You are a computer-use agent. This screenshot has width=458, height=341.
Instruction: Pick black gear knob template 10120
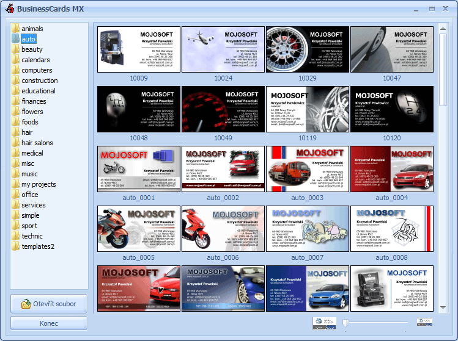(392, 109)
